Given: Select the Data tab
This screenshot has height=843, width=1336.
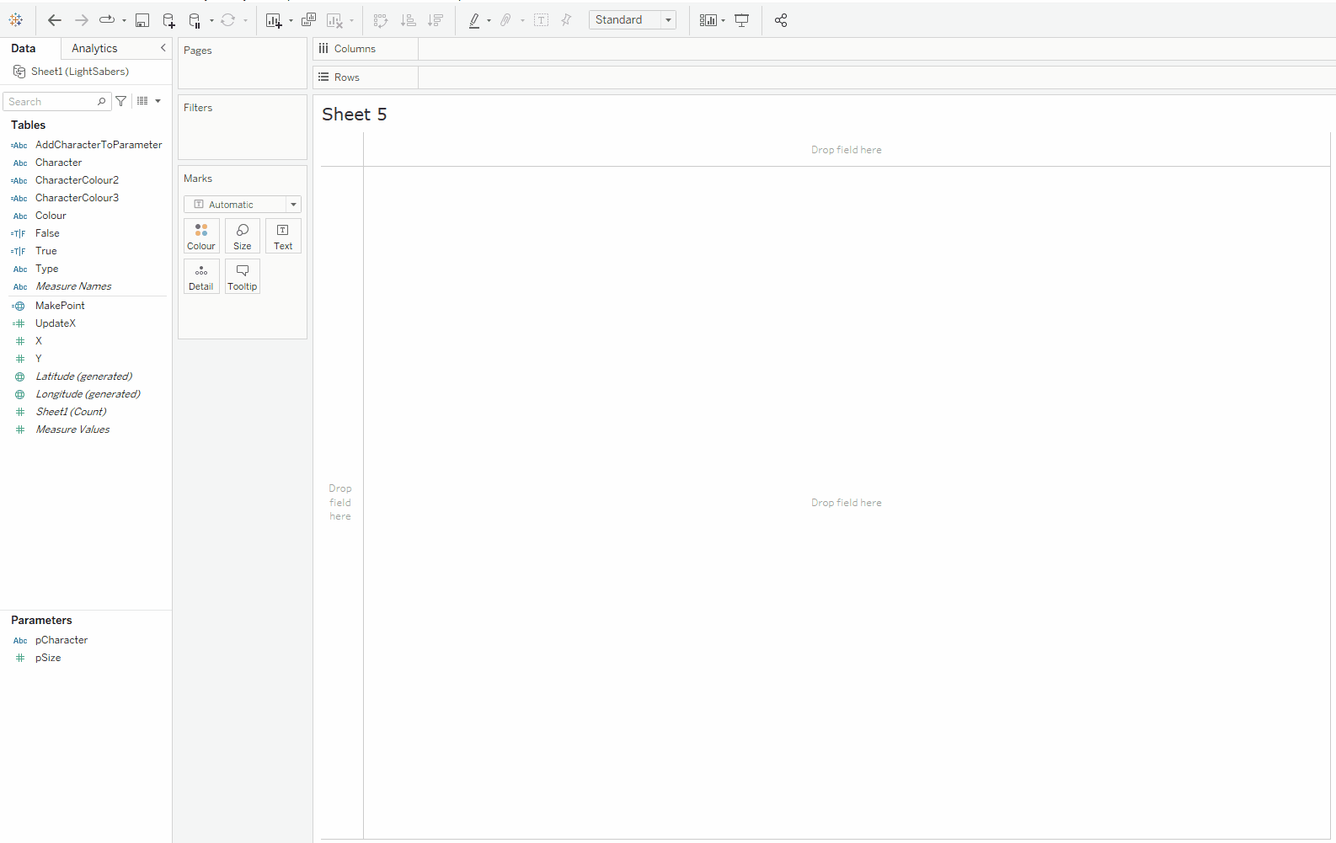Looking at the screenshot, I should coord(24,49).
